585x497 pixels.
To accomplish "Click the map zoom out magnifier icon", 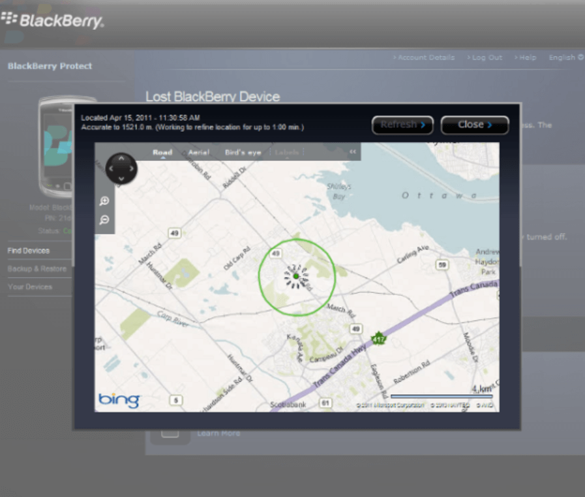I will 104,220.
